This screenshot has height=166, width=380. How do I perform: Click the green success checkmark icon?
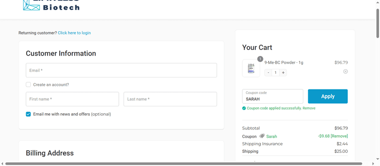click(x=244, y=108)
